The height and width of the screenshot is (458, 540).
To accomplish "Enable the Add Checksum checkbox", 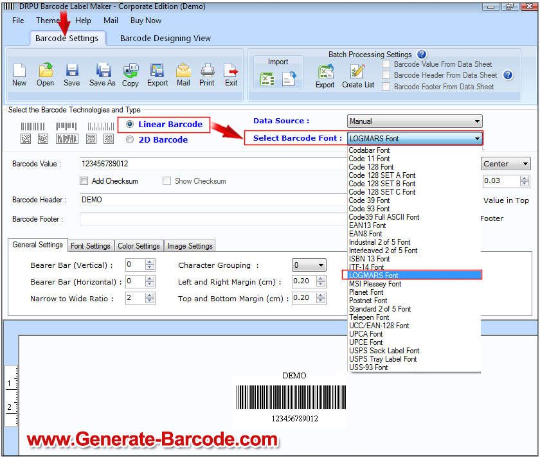I will (x=84, y=181).
